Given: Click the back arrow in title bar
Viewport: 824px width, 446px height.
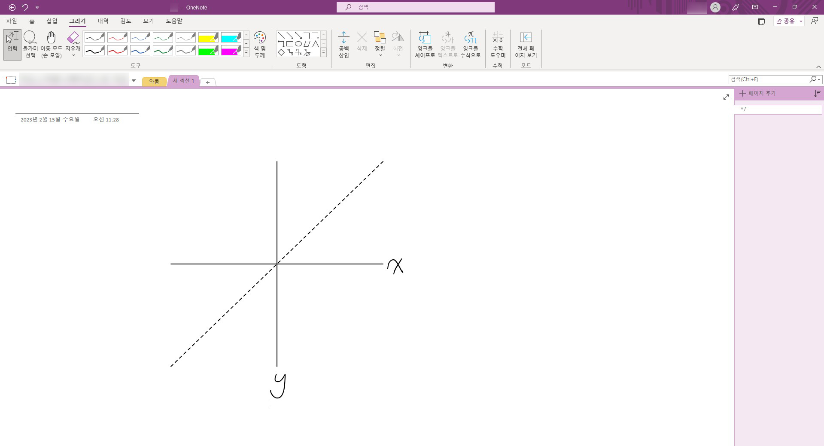Looking at the screenshot, I should click(x=12, y=7).
